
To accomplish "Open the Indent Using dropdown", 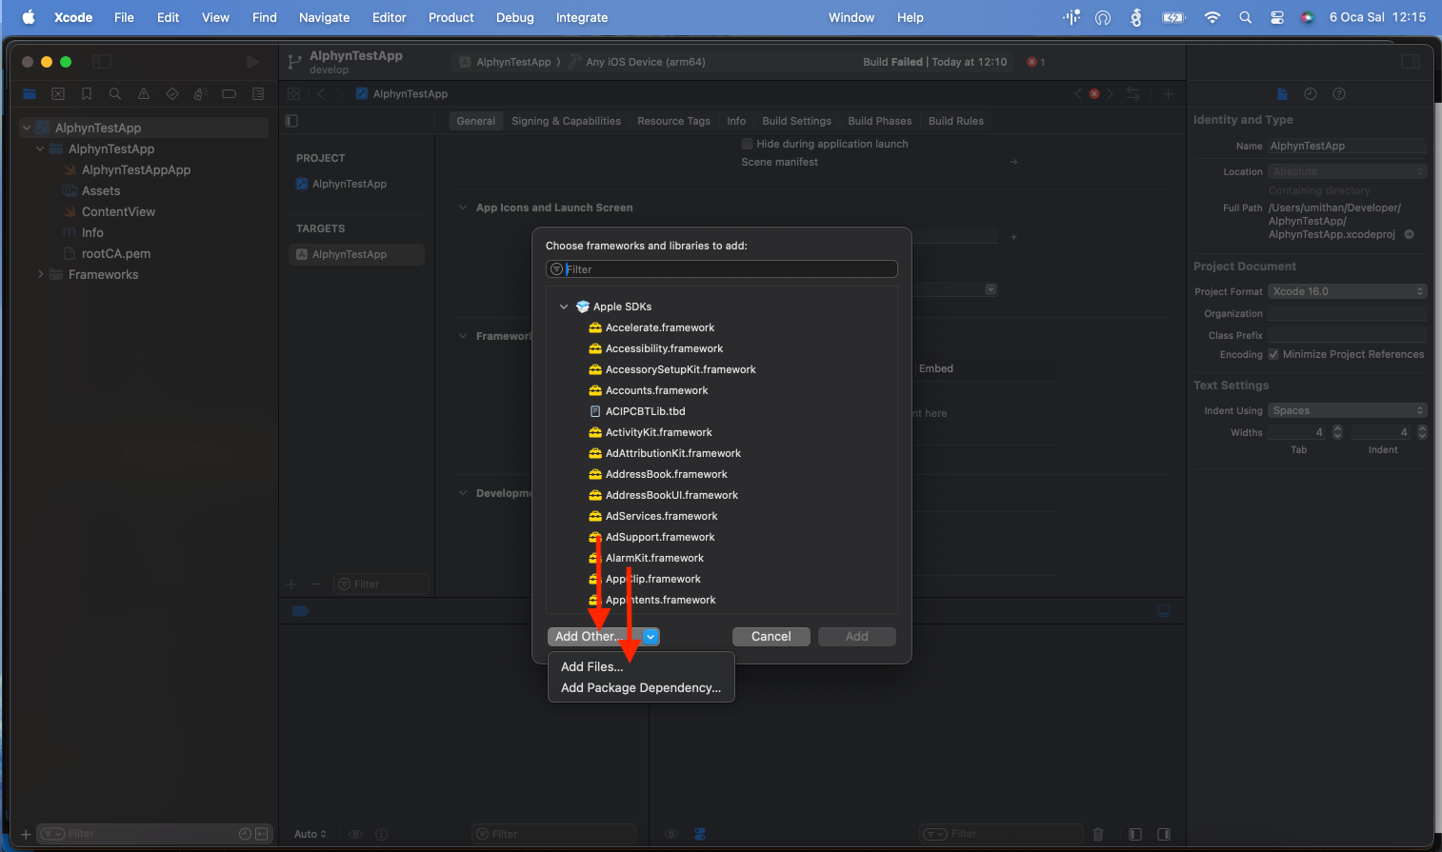I will [x=1348, y=410].
